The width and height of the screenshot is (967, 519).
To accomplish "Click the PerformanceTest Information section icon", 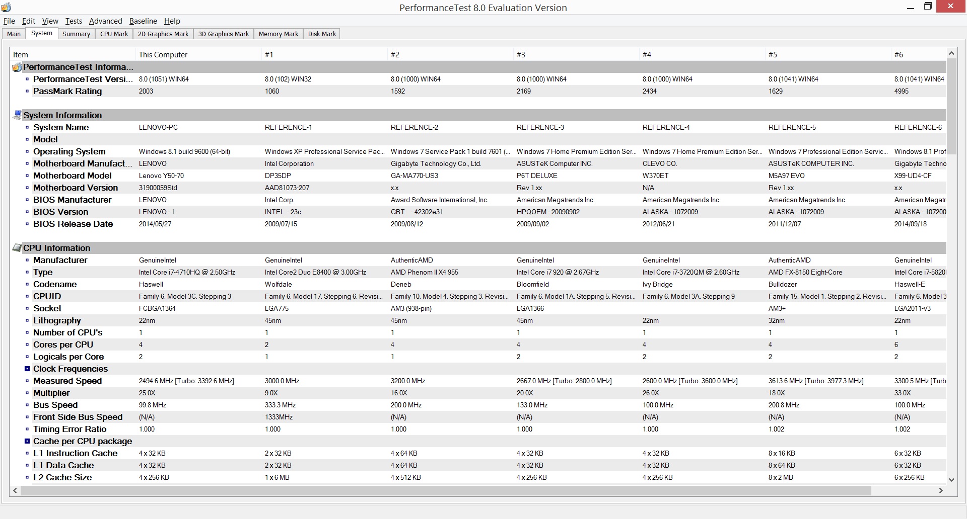I will 17,67.
